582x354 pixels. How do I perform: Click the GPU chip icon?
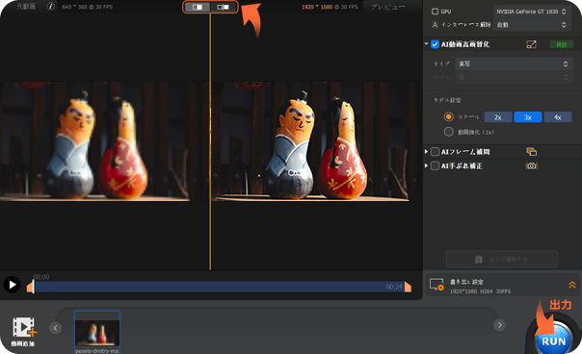click(x=435, y=12)
